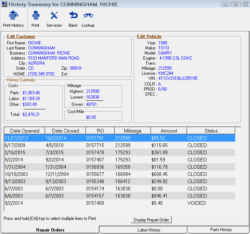This screenshot has height=234, width=250.
Task: Click the cost per mile $0.05
Action: pos(91,117)
